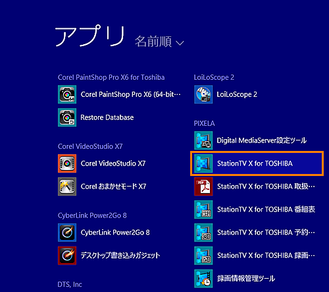329x292 pixels.
Task: Select the PIXELA group header
Action: click(204, 123)
